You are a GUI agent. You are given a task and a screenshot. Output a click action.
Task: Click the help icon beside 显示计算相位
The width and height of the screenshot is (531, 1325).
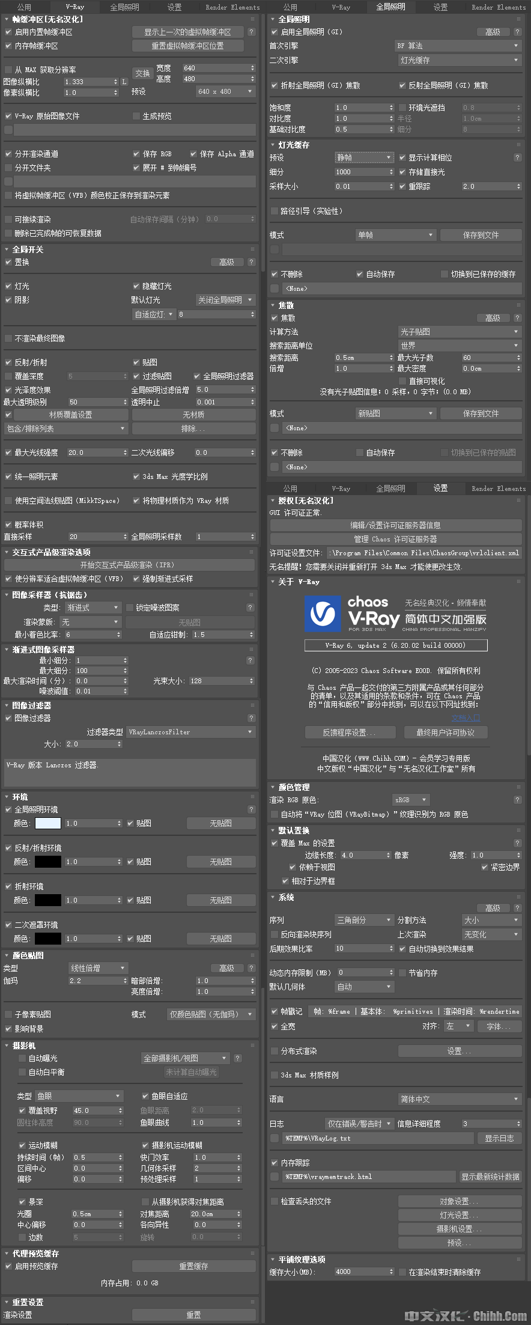[x=517, y=157]
